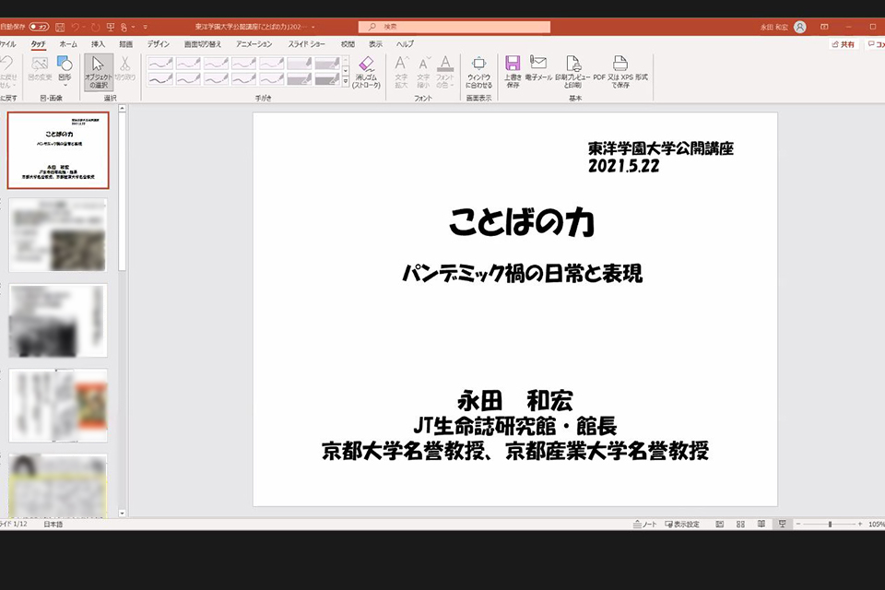Select the third slide thumbnail
The width and height of the screenshot is (885, 590).
point(58,320)
